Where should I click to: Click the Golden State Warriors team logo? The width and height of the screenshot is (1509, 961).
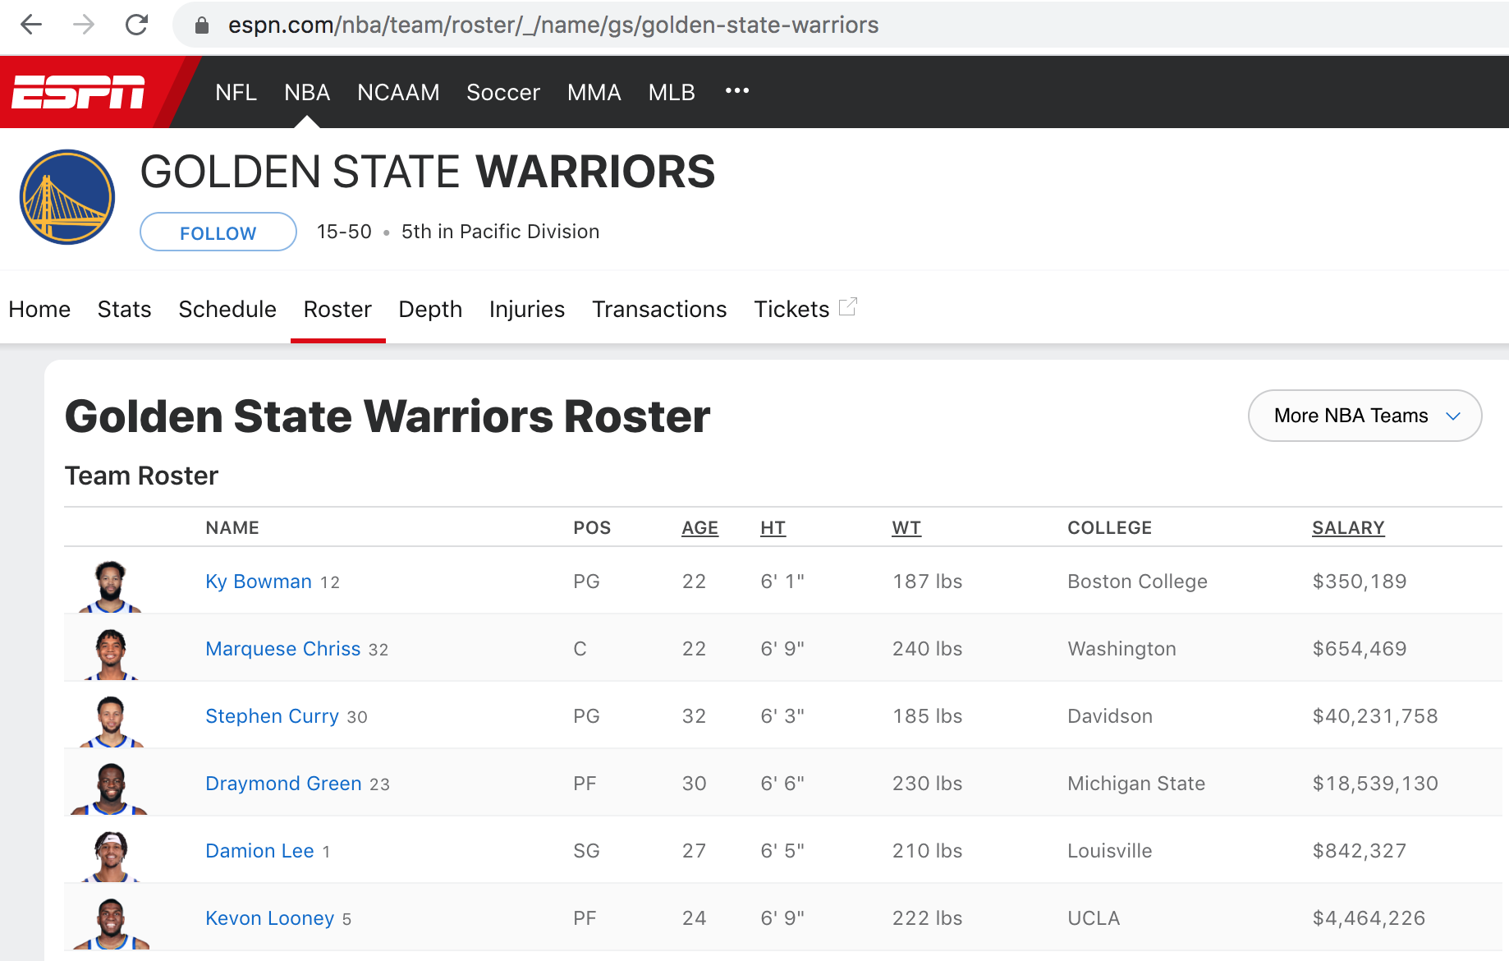[x=67, y=197]
